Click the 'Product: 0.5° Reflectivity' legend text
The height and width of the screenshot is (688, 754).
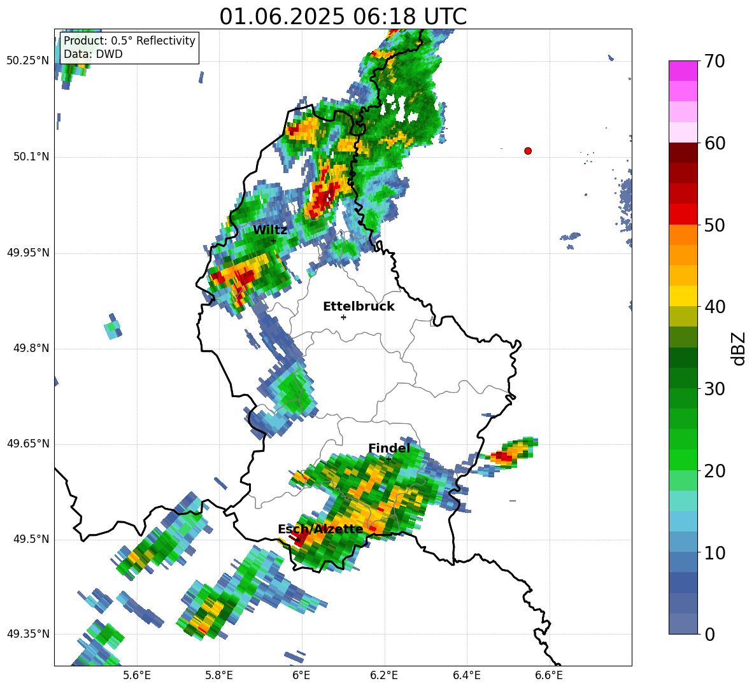point(129,40)
